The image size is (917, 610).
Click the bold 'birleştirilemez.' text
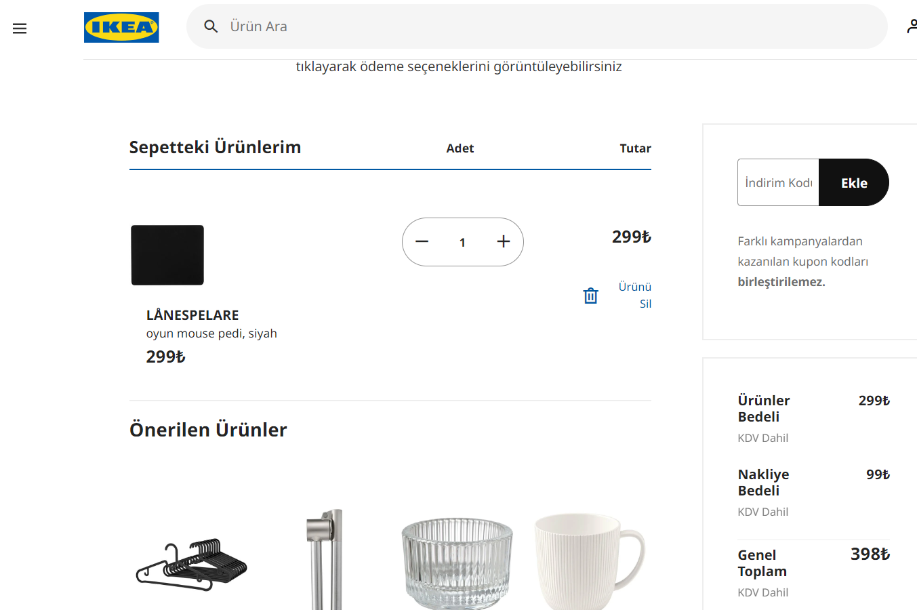point(781,282)
